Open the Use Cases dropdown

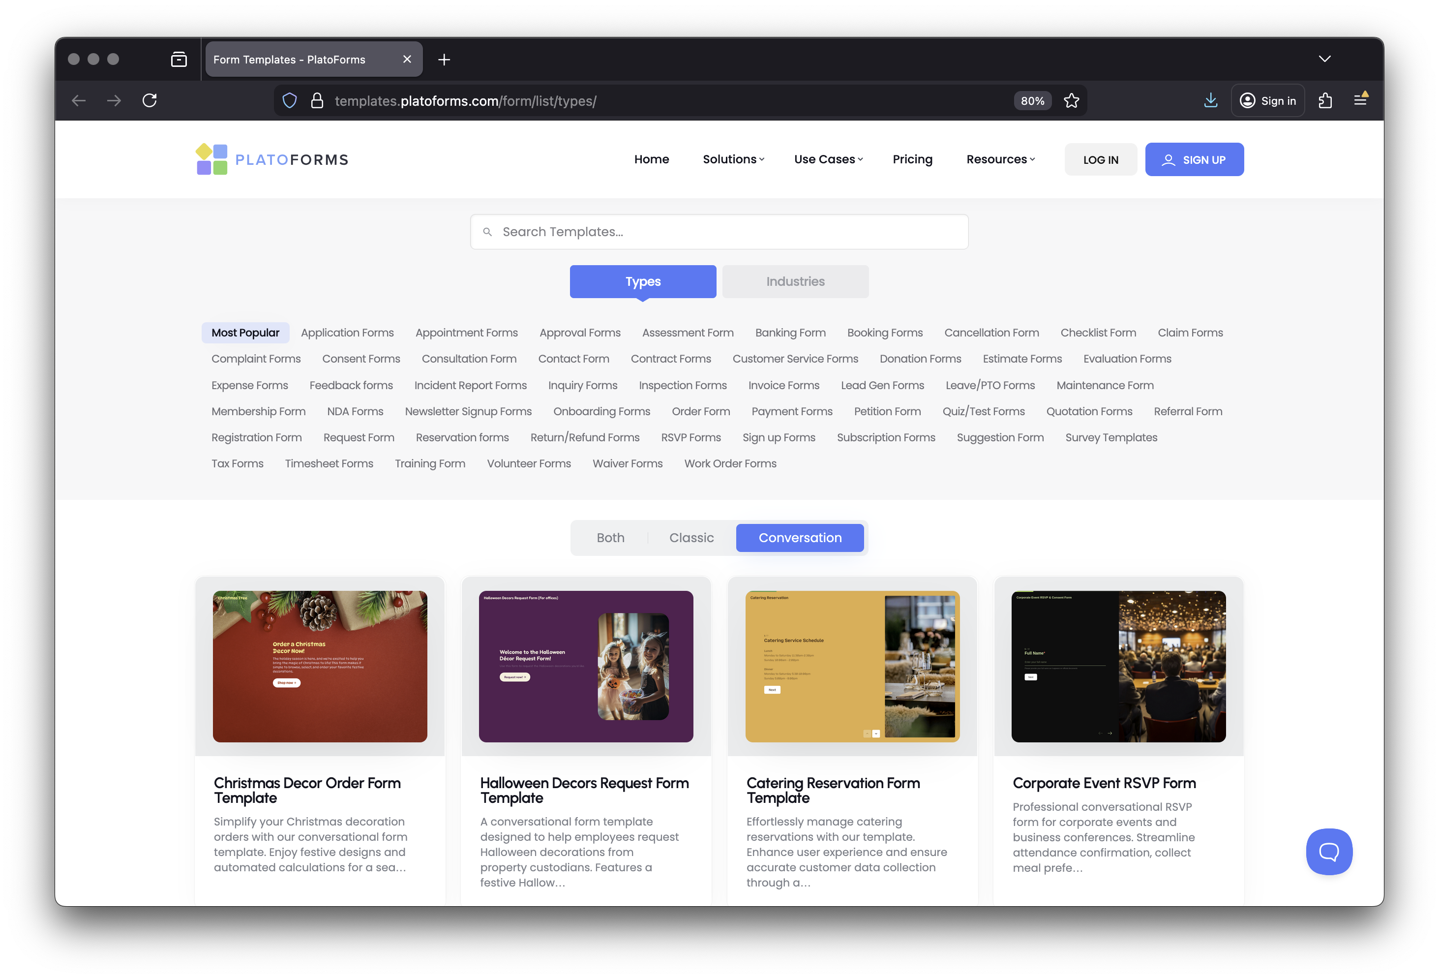(x=828, y=159)
